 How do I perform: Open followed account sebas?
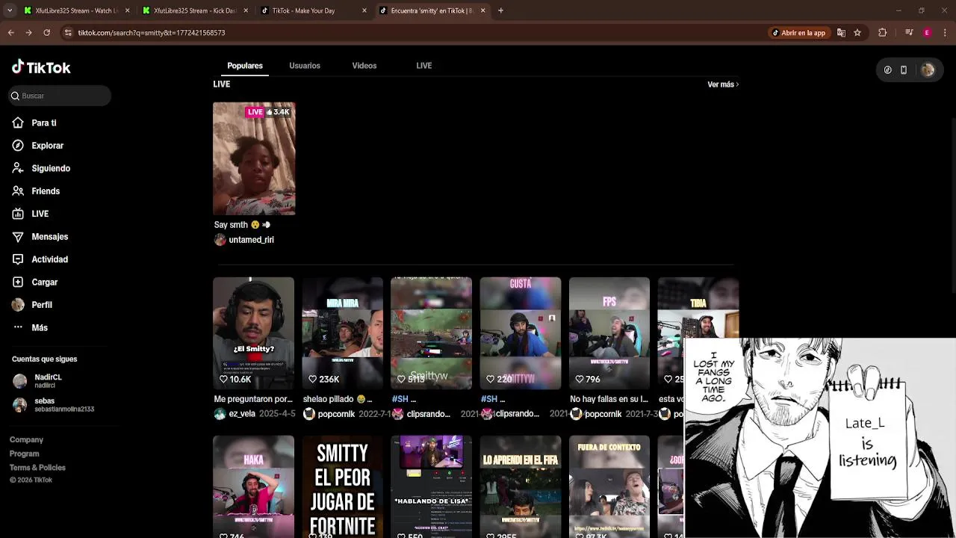53,405
